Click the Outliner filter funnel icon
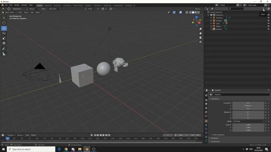The image size is (271, 152). pos(263,8)
